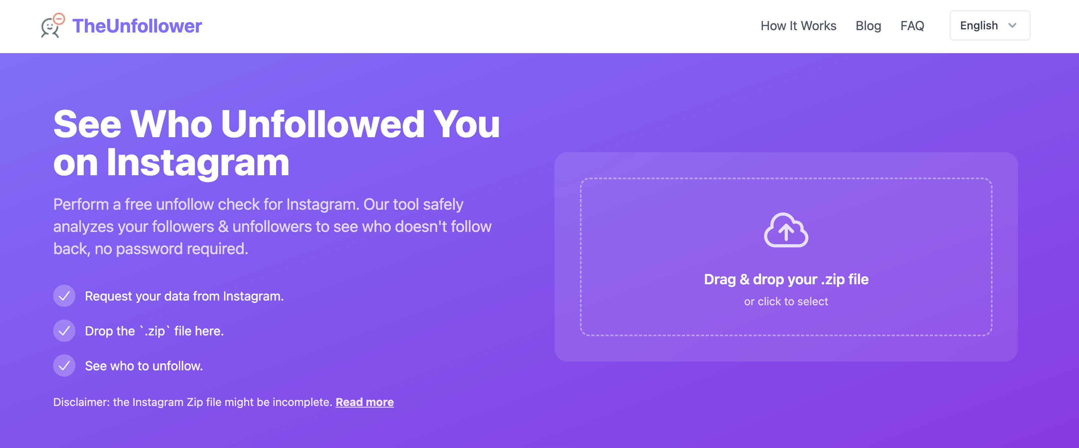Click 'Drag & drop your .zip file'

pyautogui.click(x=786, y=279)
